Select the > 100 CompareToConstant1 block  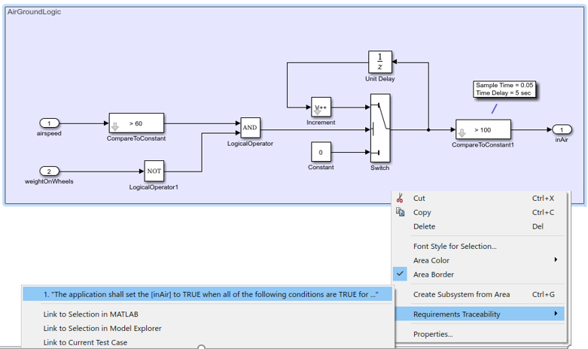click(x=483, y=129)
